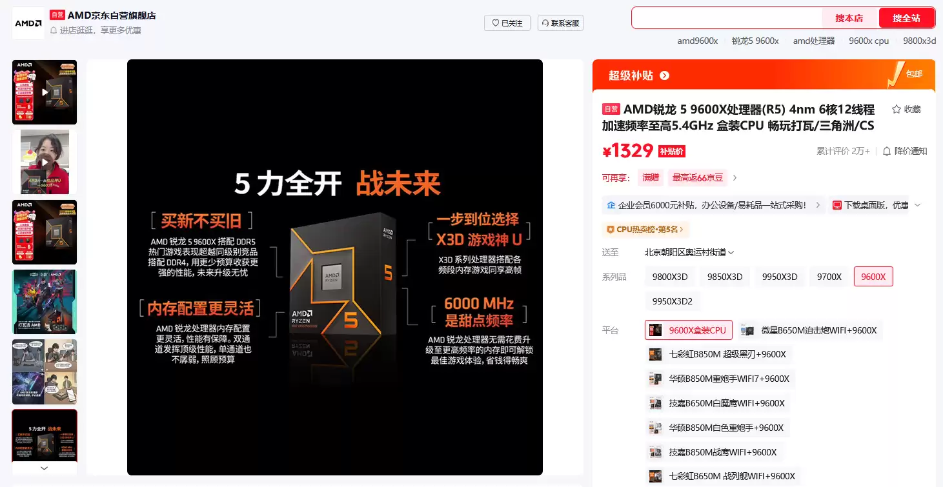Open the AMD京东自营旗舰店 store name link
Image resolution: width=943 pixels, height=487 pixels.
tap(112, 15)
